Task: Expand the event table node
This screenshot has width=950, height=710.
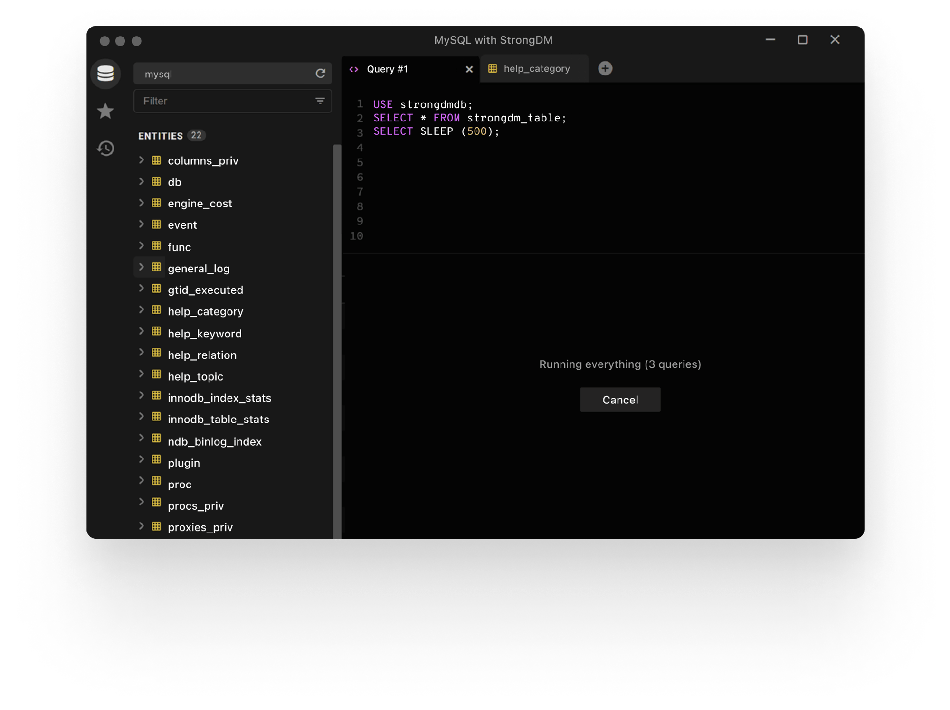Action: coord(141,224)
